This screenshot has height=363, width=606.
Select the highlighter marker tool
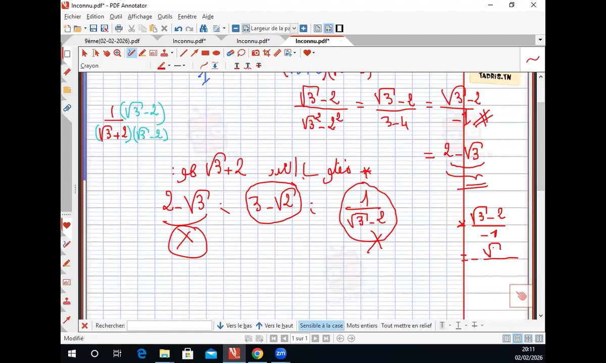(142, 53)
